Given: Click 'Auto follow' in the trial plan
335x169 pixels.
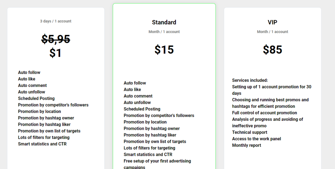Looking at the screenshot, I should pos(29,72).
